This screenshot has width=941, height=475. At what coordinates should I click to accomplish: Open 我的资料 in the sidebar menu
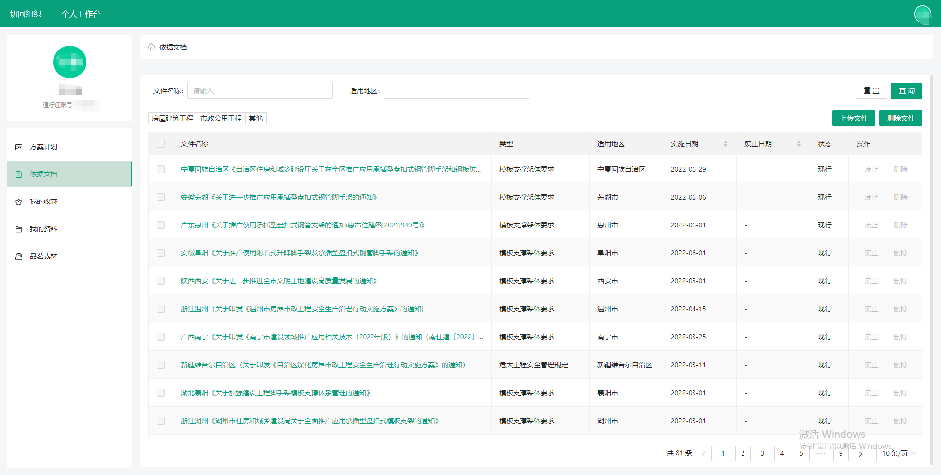coord(70,229)
